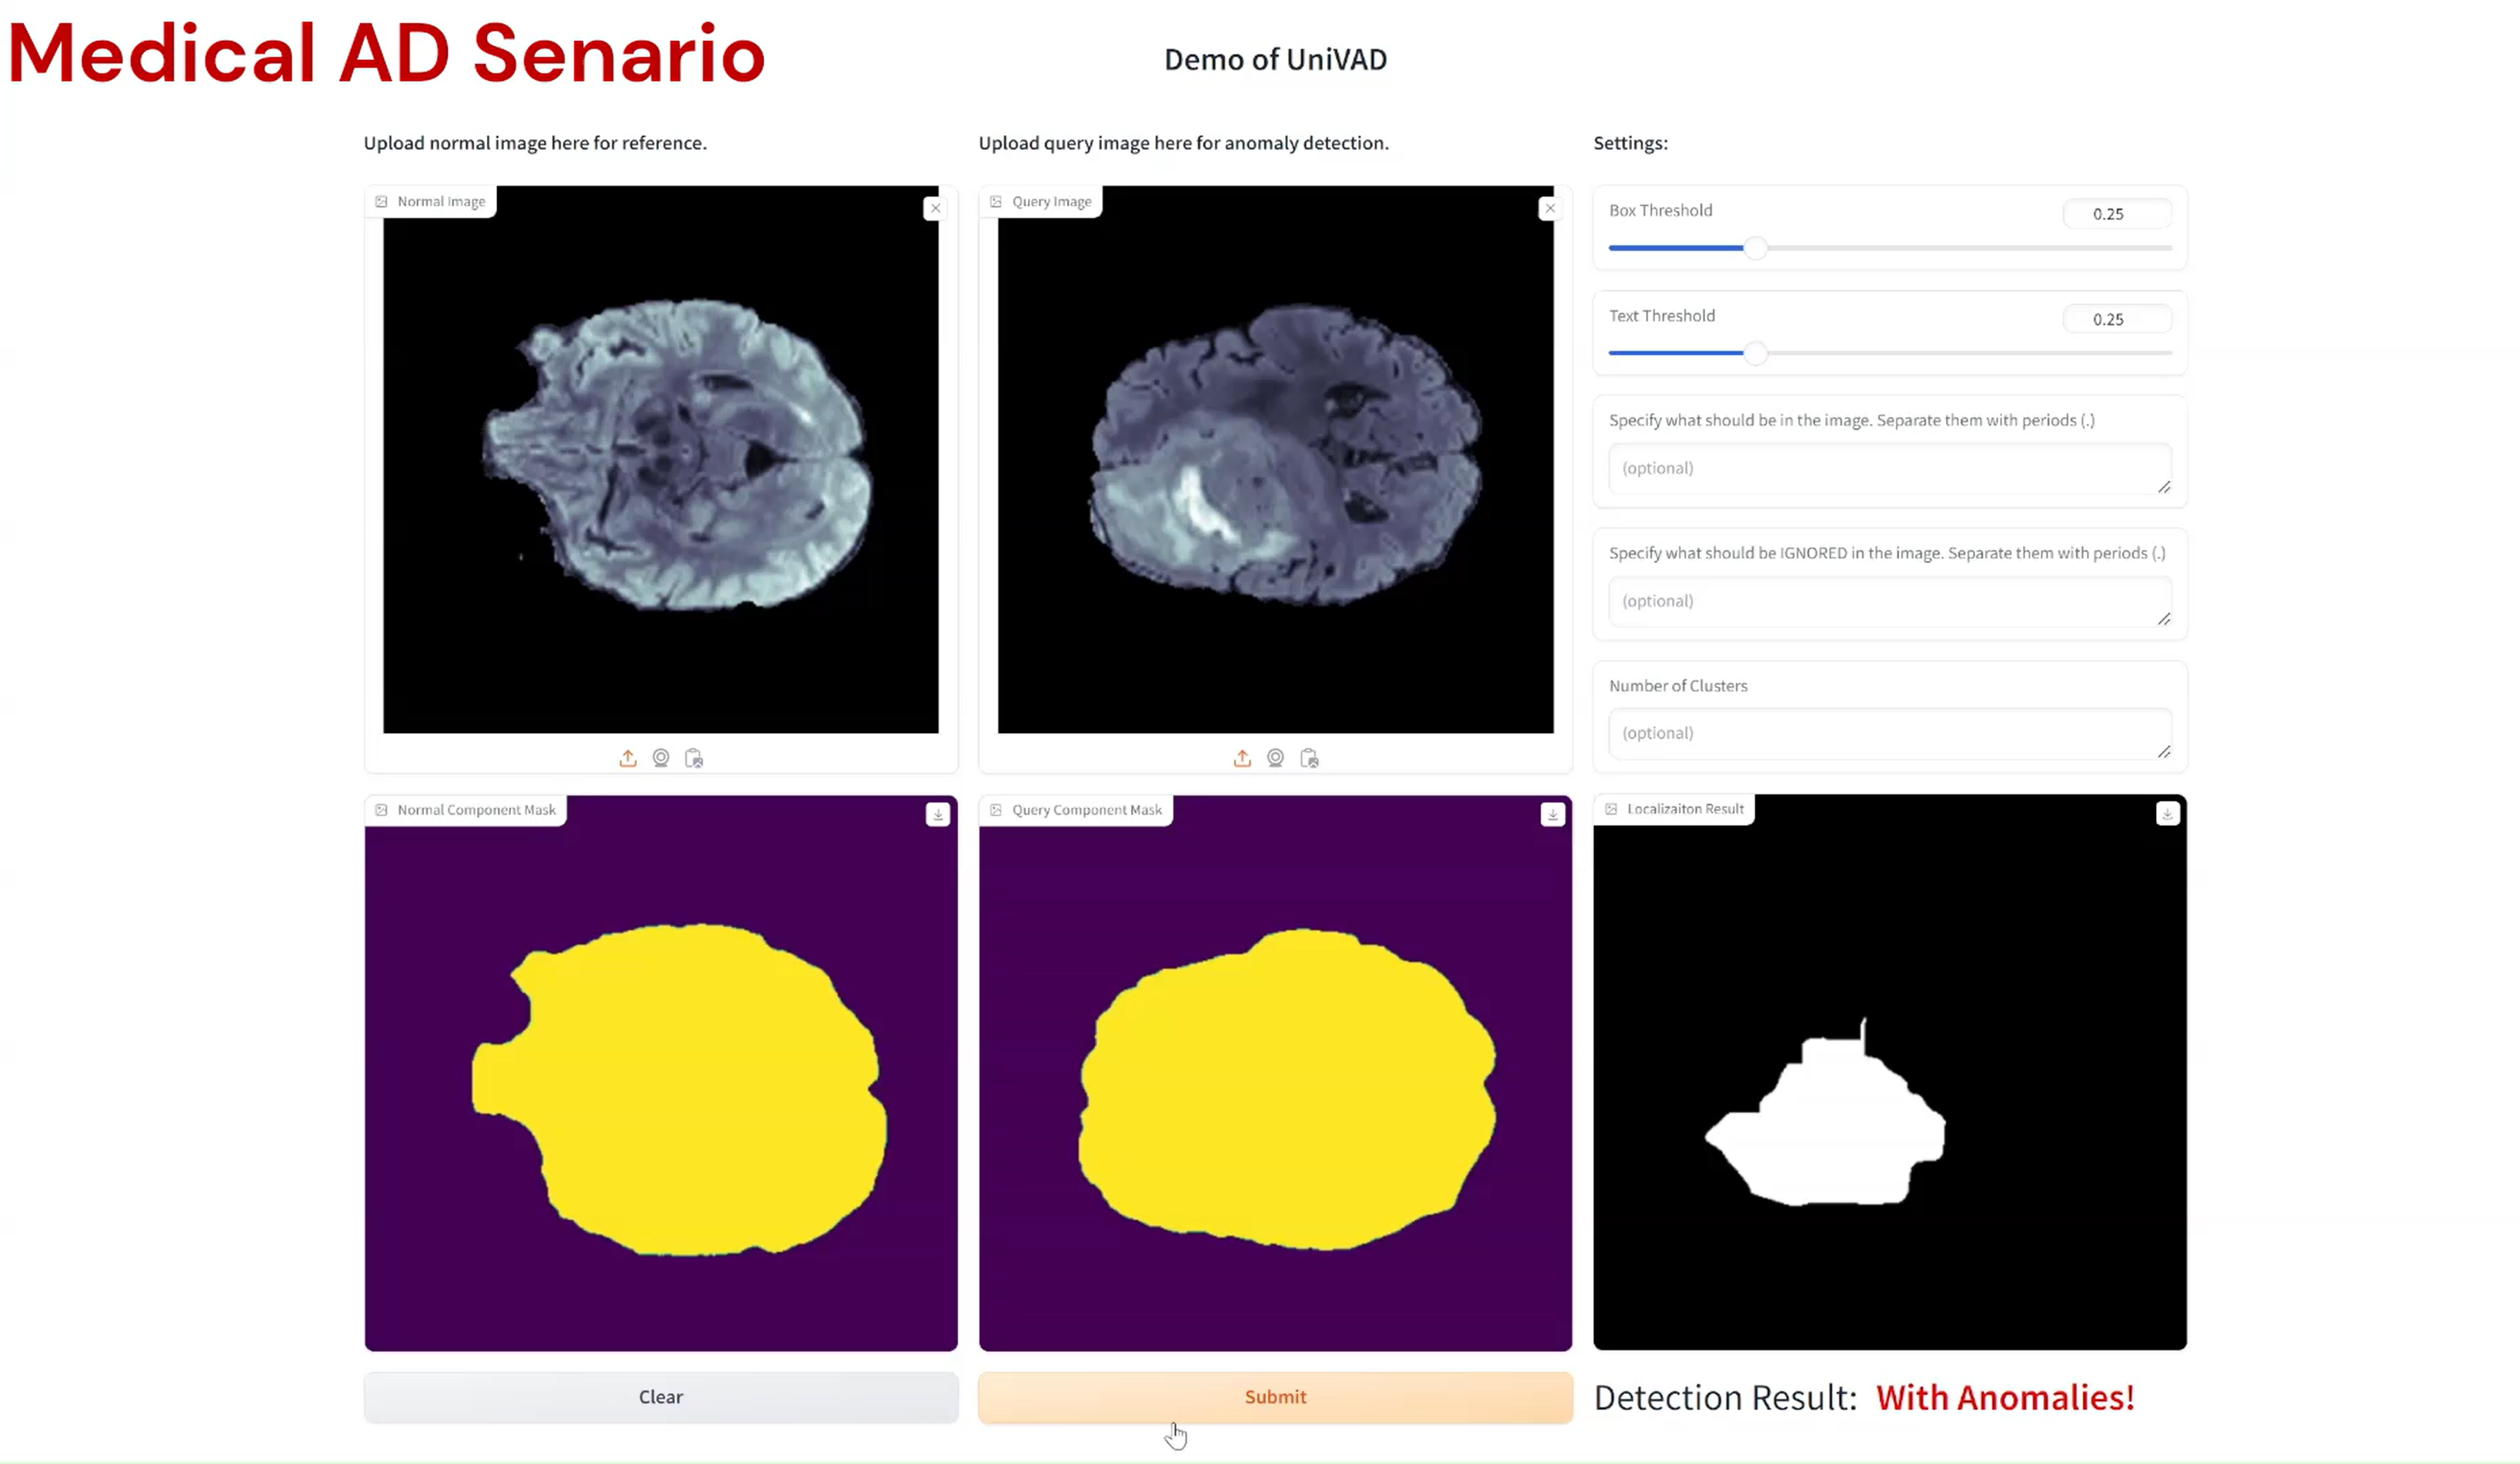Focus the Box Threshold value field
Image resolution: width=2520 pixels, height=1464 pixels.
tap(2117, 213)
